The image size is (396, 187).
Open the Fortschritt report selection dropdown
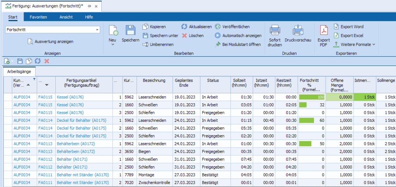point(97,30)
